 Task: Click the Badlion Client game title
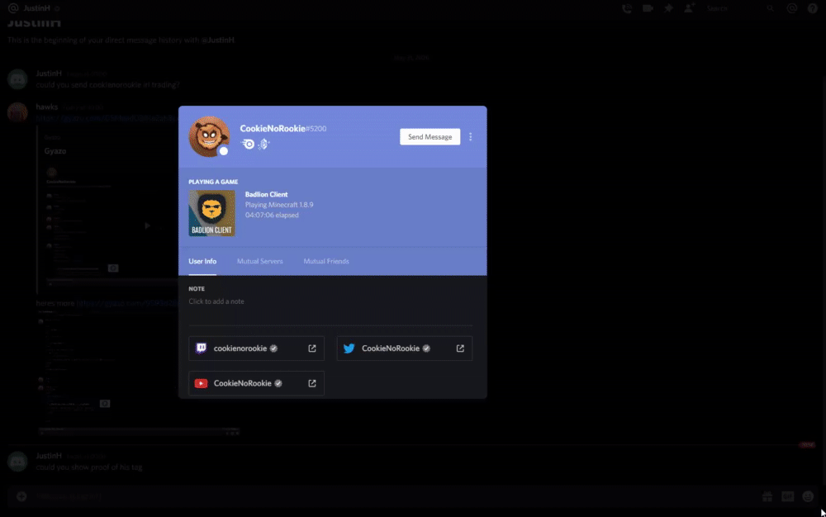266,194
